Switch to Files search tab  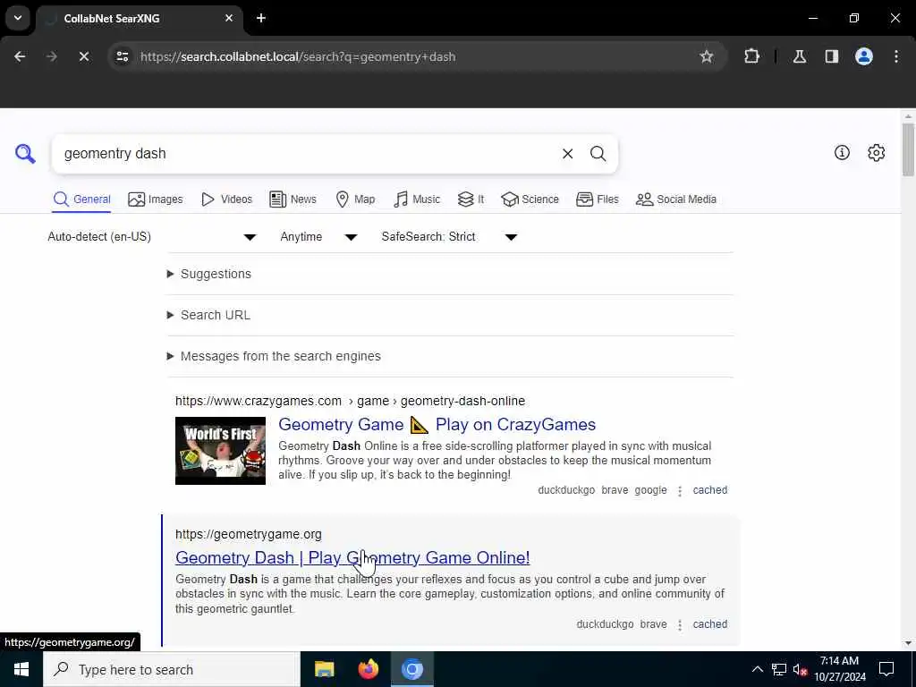[x=597, y=199]
